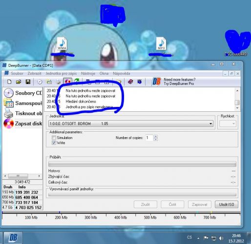Open the Nástroje menu

pos(88,73)
